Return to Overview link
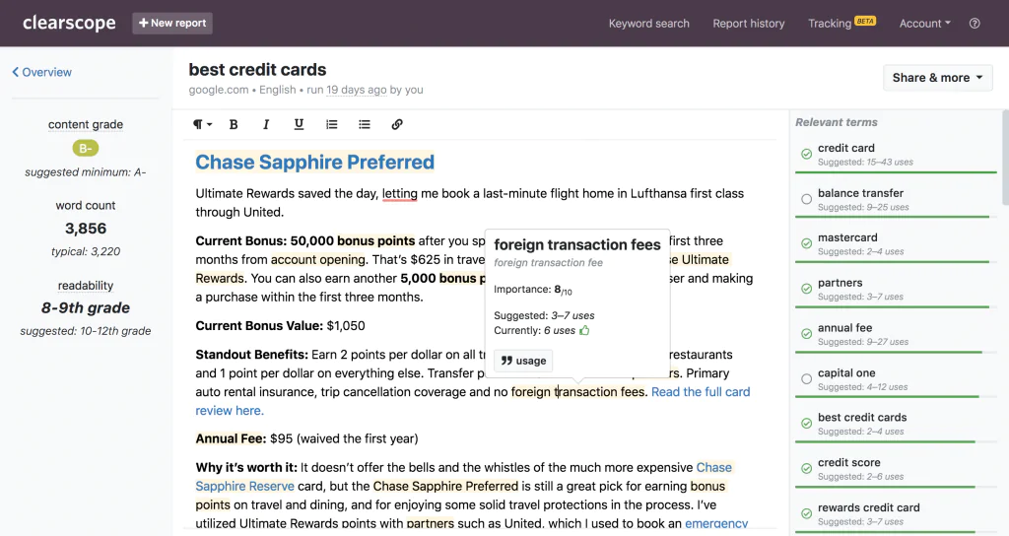This screenshot has width=1009, height=536. click(41, 72)
